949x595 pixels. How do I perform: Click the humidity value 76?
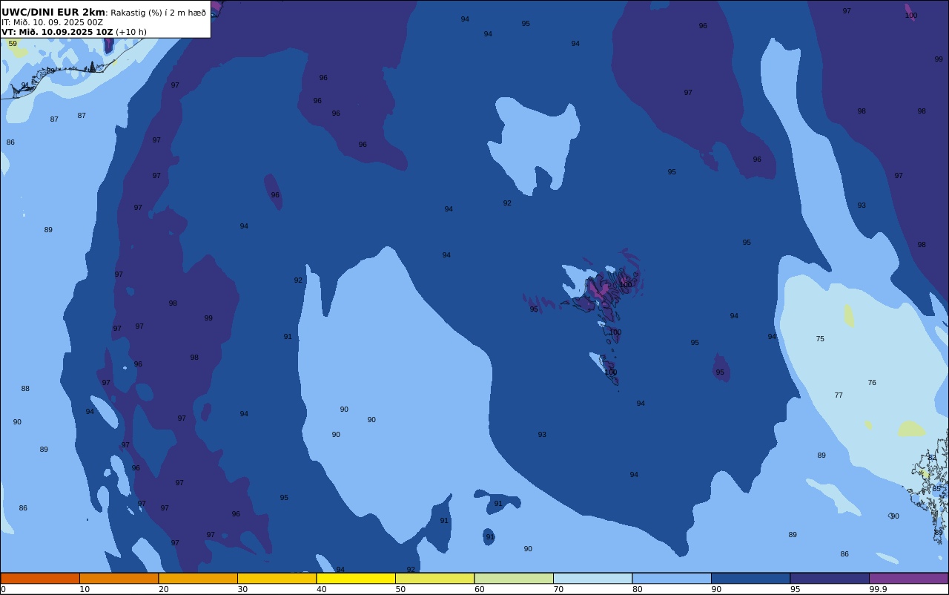click(872, 383)
